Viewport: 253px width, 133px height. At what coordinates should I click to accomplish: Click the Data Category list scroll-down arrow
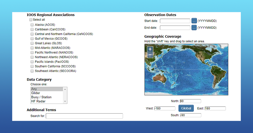pyautogui.click(x=65, y=101)
